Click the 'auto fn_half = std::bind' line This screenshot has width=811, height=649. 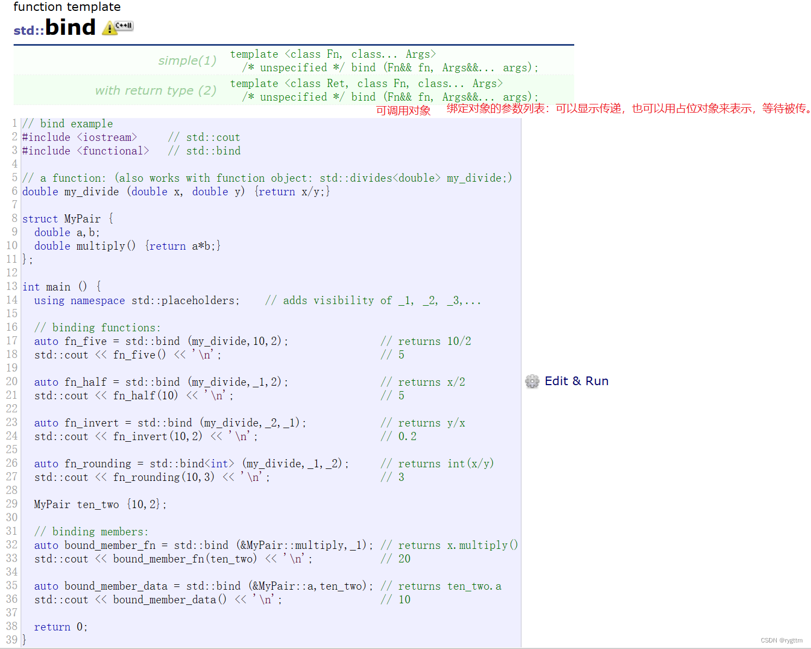161,382
